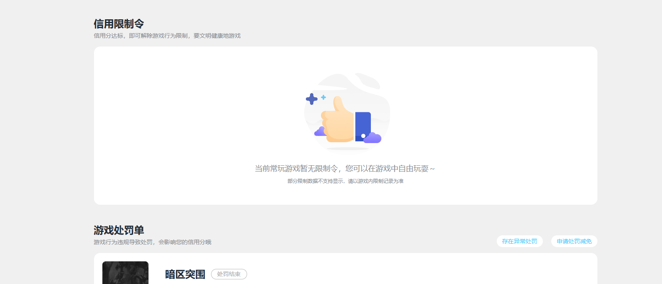Viewport: 662px width, 284px height.
Task: Select the 处罚结束 status tag
Action: 229,274
